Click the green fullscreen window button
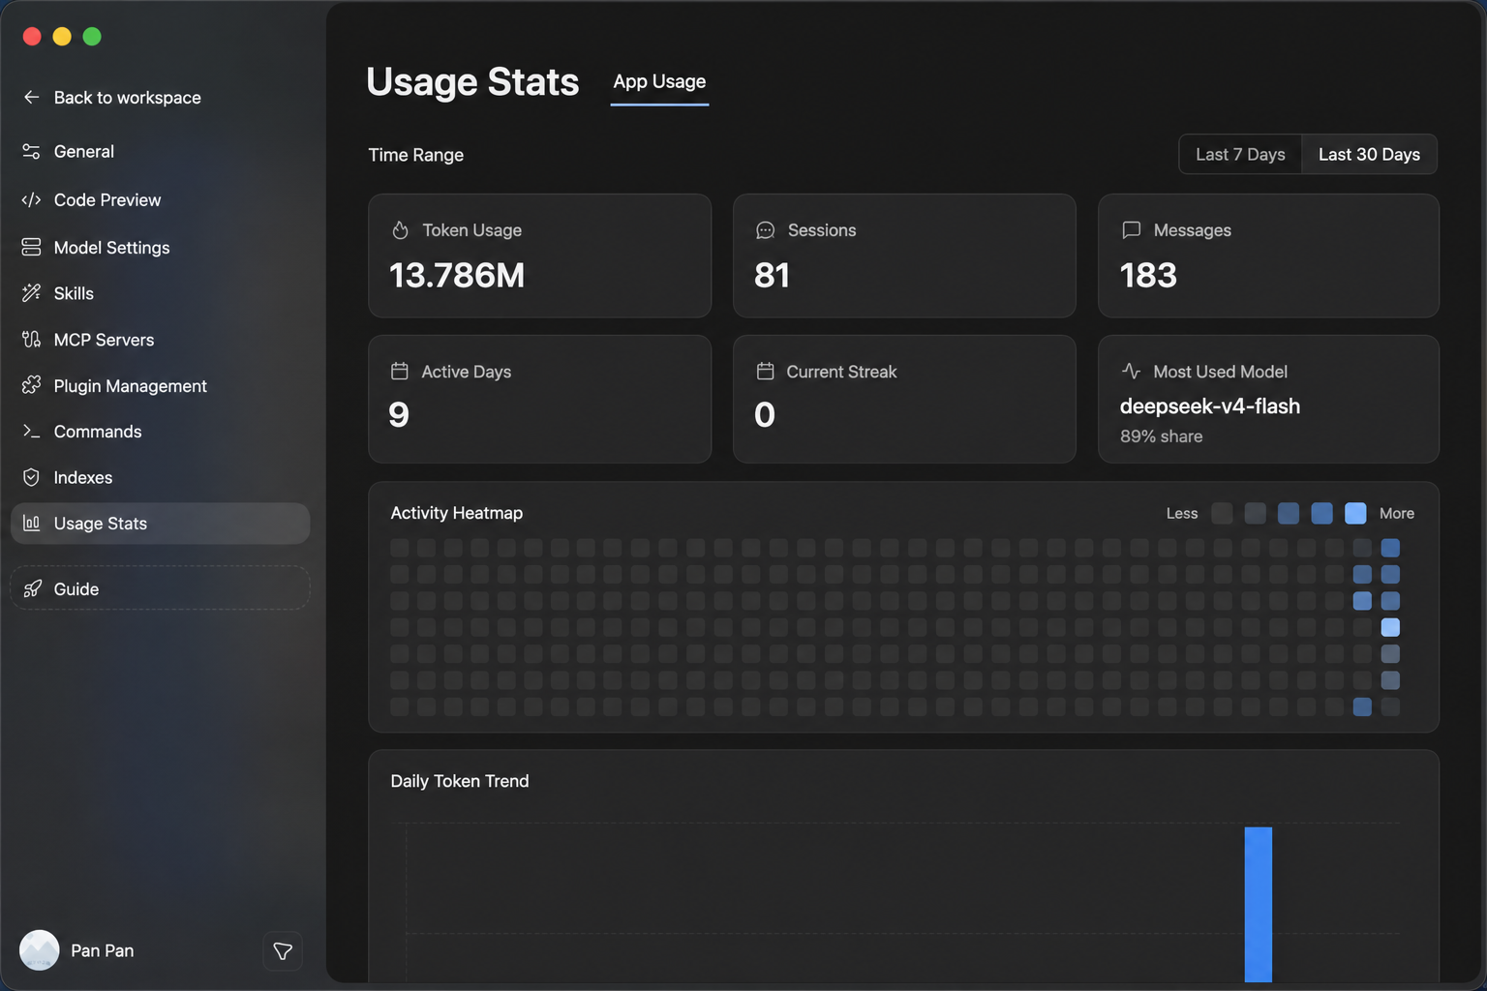Viewport: 1487px width, 991px height. (x=92, y=37)
